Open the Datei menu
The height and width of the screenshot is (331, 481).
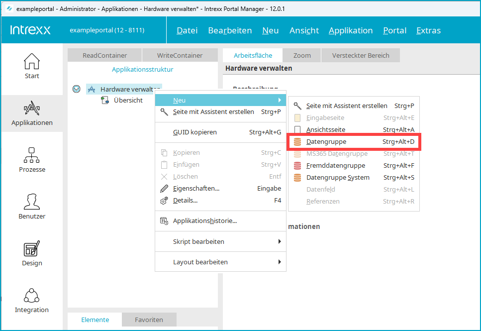(x=187, y=30)
